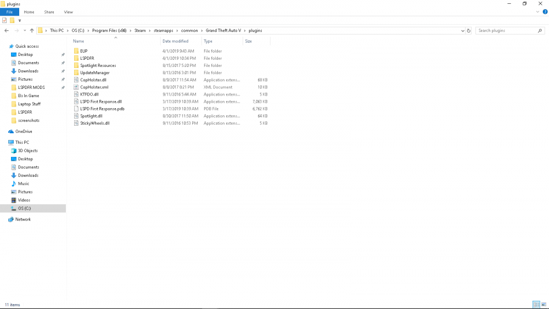Jump to steamapps in the breadcrumb
The image size is (549, 309).
click(x=163, y=30)
